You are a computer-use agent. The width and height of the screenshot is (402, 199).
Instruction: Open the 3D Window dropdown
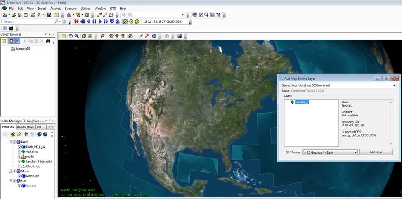(355, 152)
